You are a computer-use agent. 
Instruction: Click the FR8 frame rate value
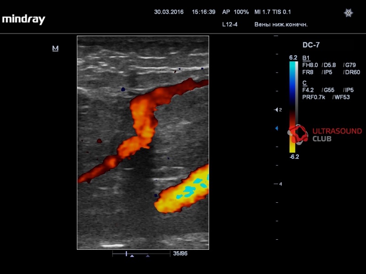click(x=307, y=72)
